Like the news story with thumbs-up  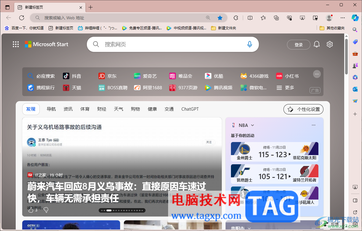pos(31,210)
